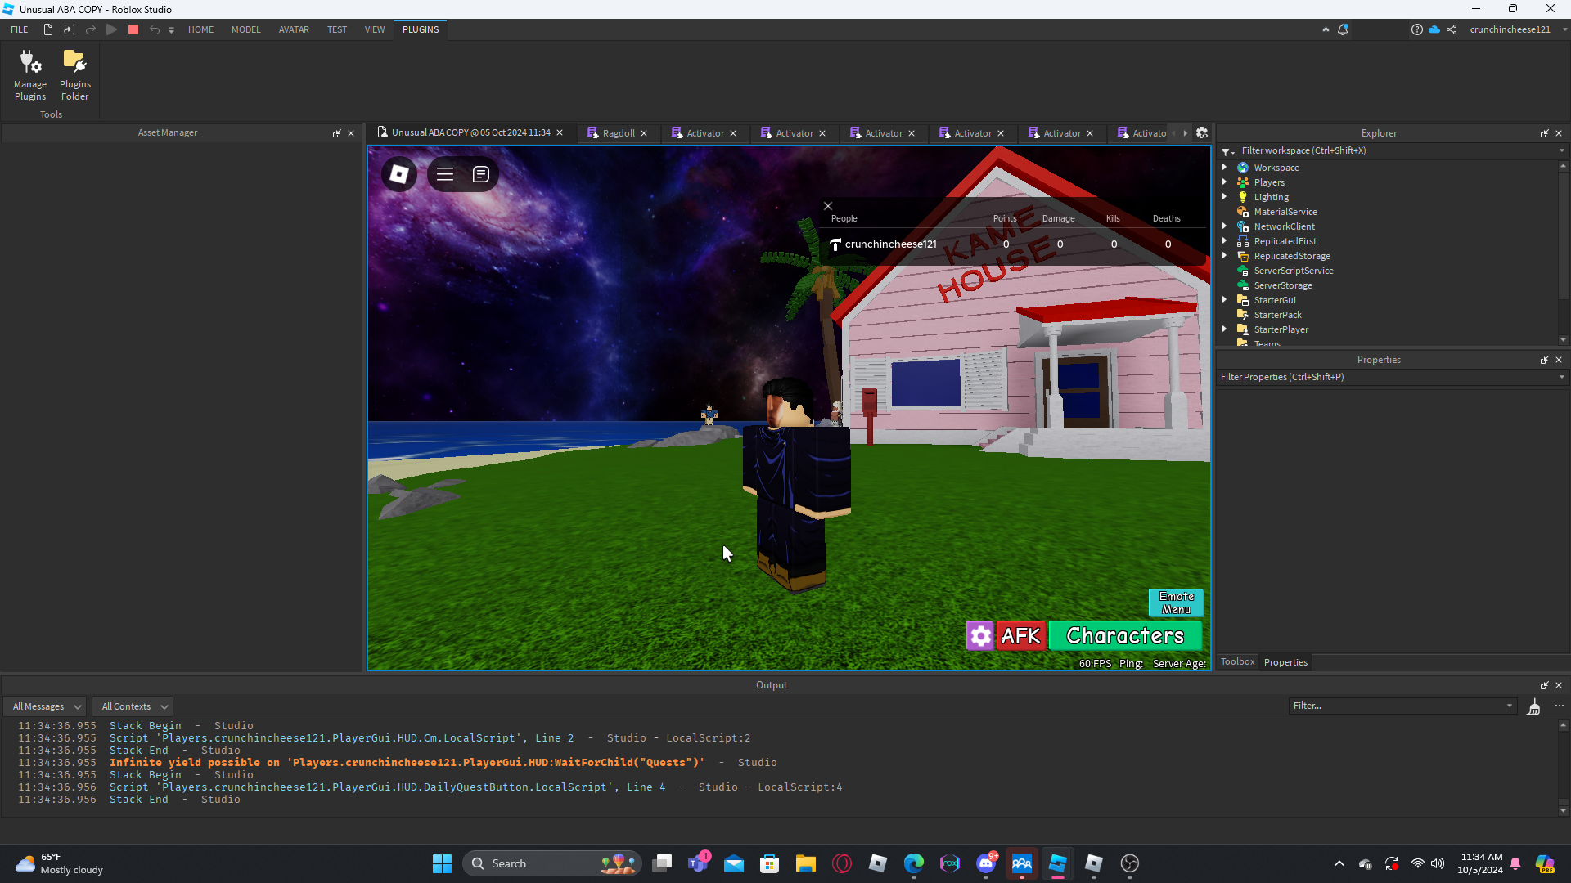Open the Roblox menu icon in viewport
The height and width of the screenshot is (883, 1571).
[399, 174]
